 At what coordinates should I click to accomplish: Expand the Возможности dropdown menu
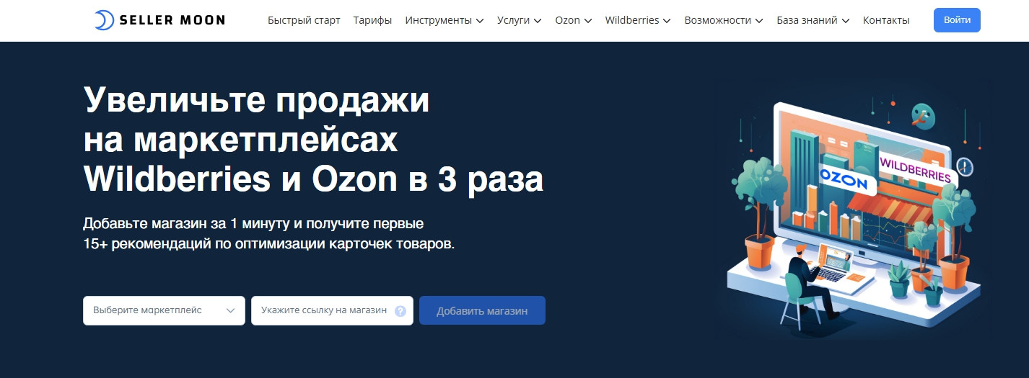[724, 20]
